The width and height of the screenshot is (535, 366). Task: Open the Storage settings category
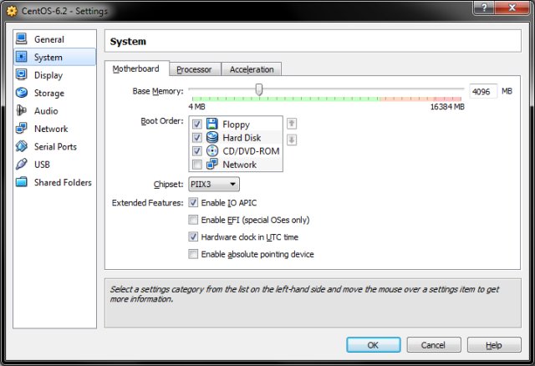click(54, 93)
